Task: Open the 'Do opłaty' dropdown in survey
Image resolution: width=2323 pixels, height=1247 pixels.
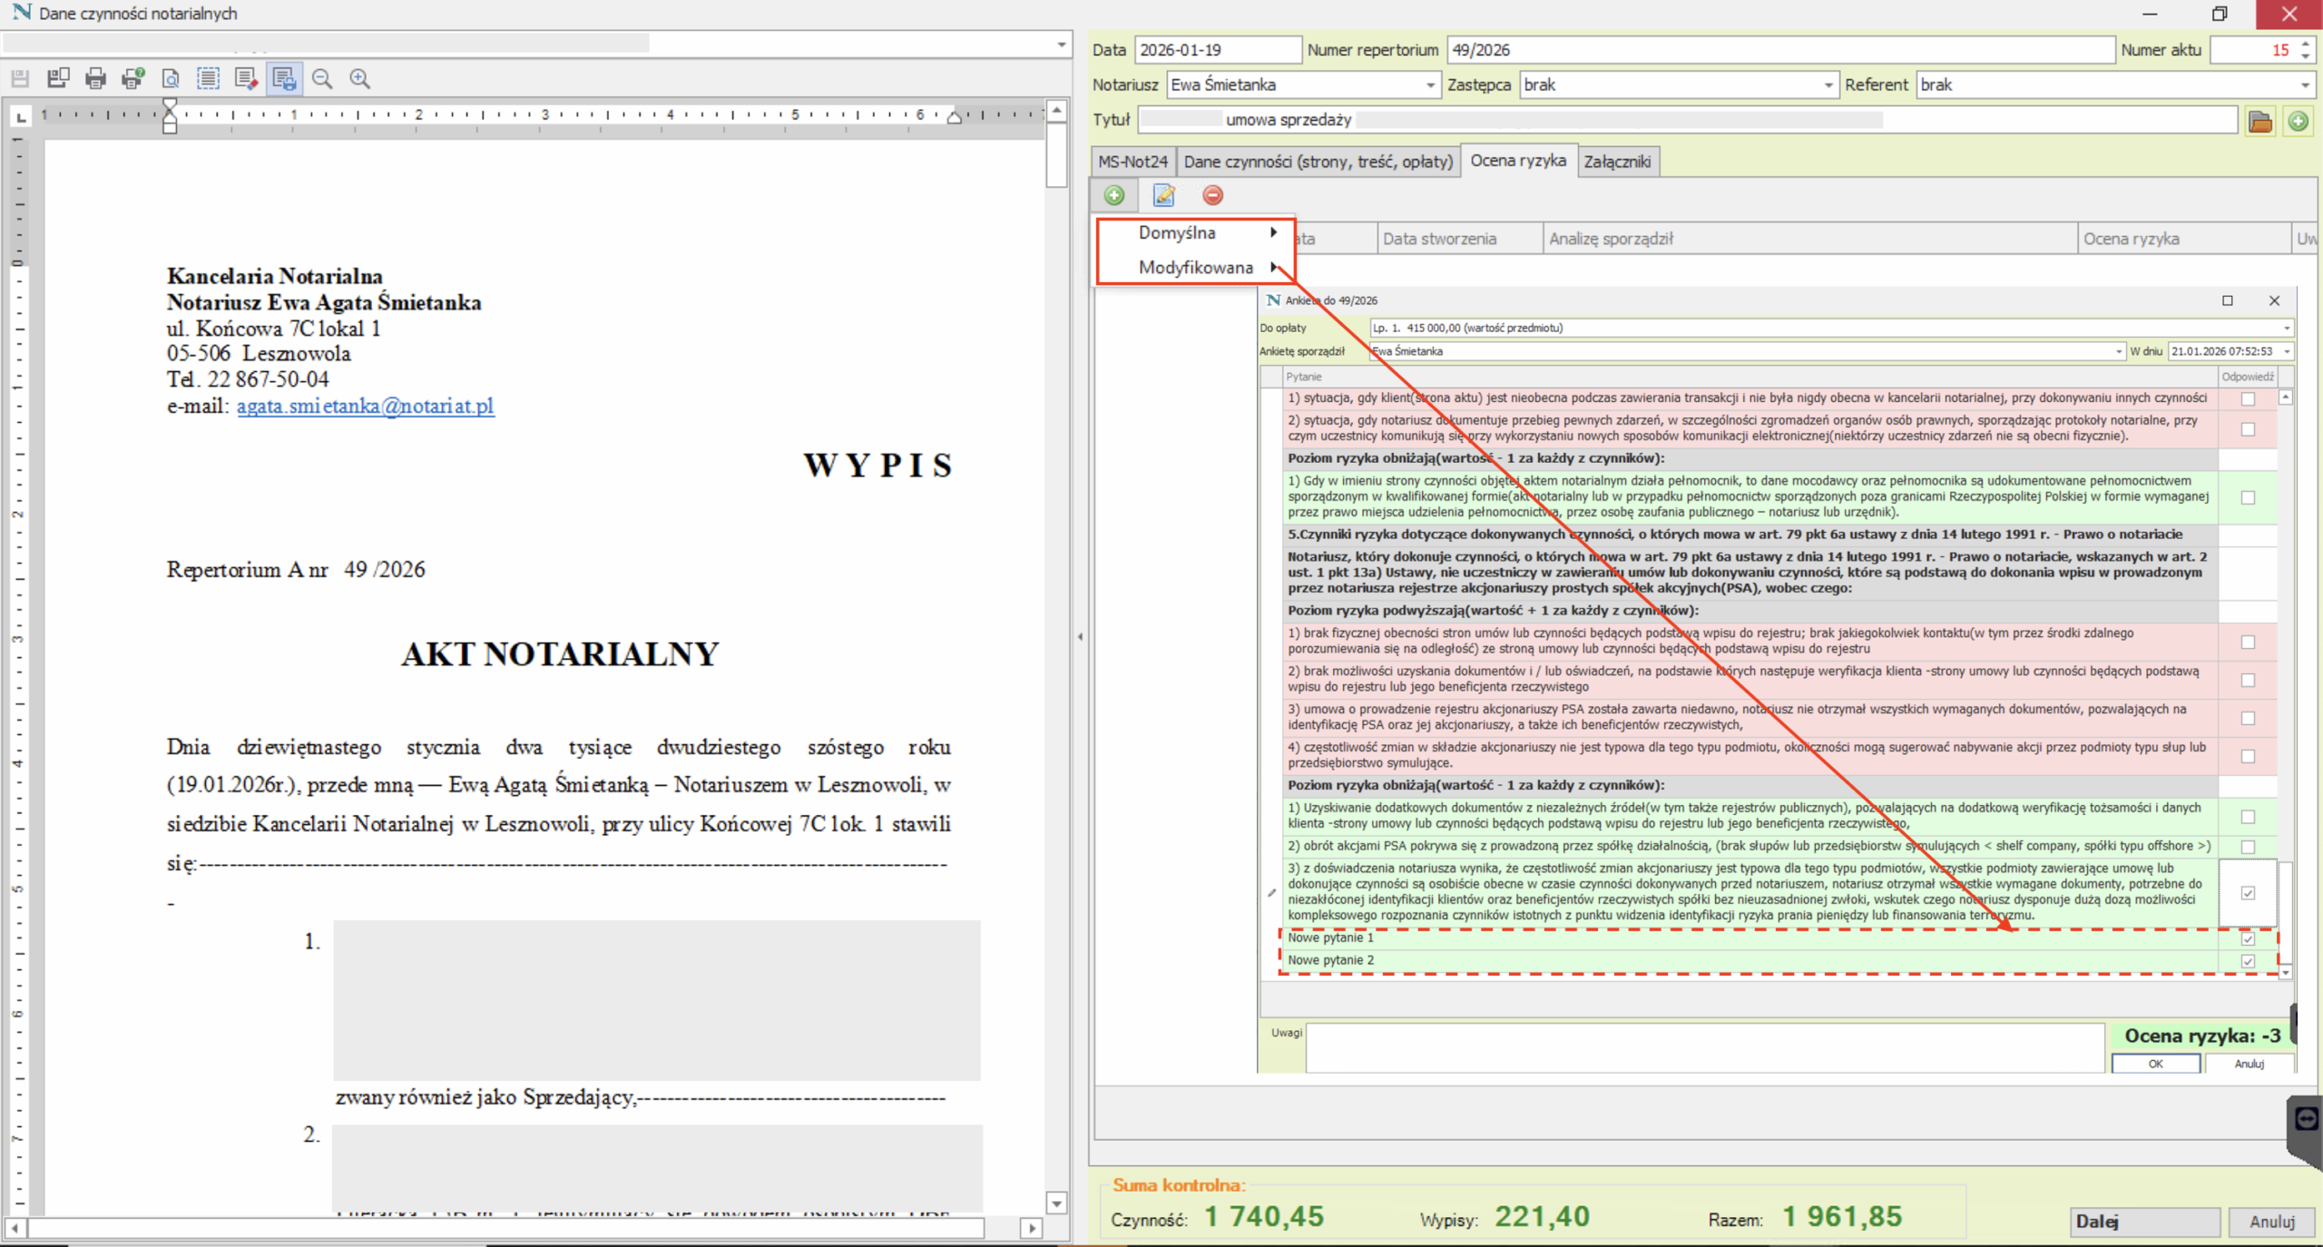Action: pos(2287,328)
